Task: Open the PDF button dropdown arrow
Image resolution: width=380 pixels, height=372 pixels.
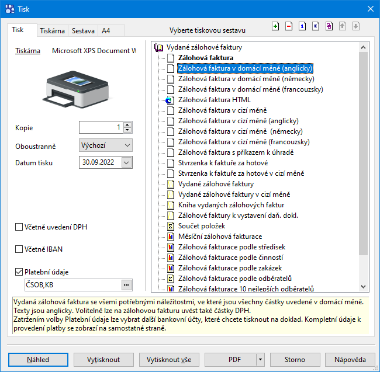Action: 260,360
